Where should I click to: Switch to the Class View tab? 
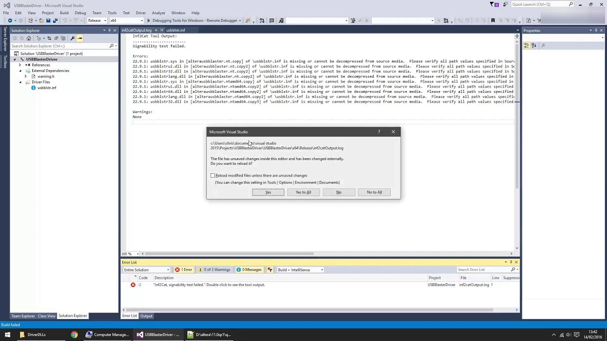click(46, 316)
